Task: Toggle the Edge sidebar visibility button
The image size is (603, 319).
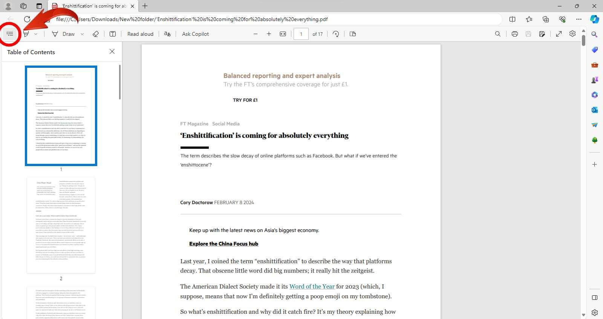Action: coord(595,298)
